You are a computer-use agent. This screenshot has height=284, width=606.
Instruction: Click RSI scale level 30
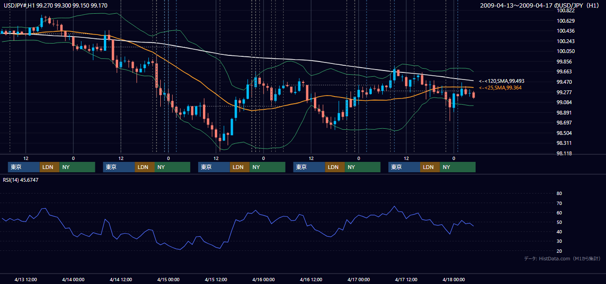tap(559, 241)
